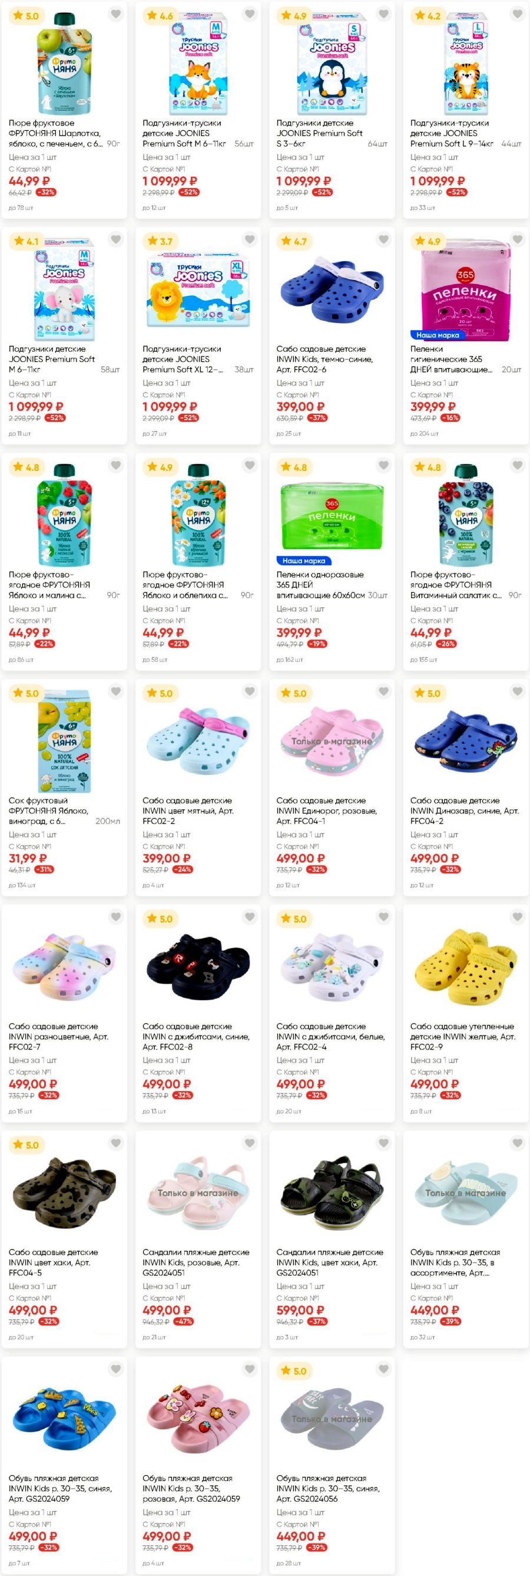Click the Наша марка label on green пеленки

(x=303, y=561)
